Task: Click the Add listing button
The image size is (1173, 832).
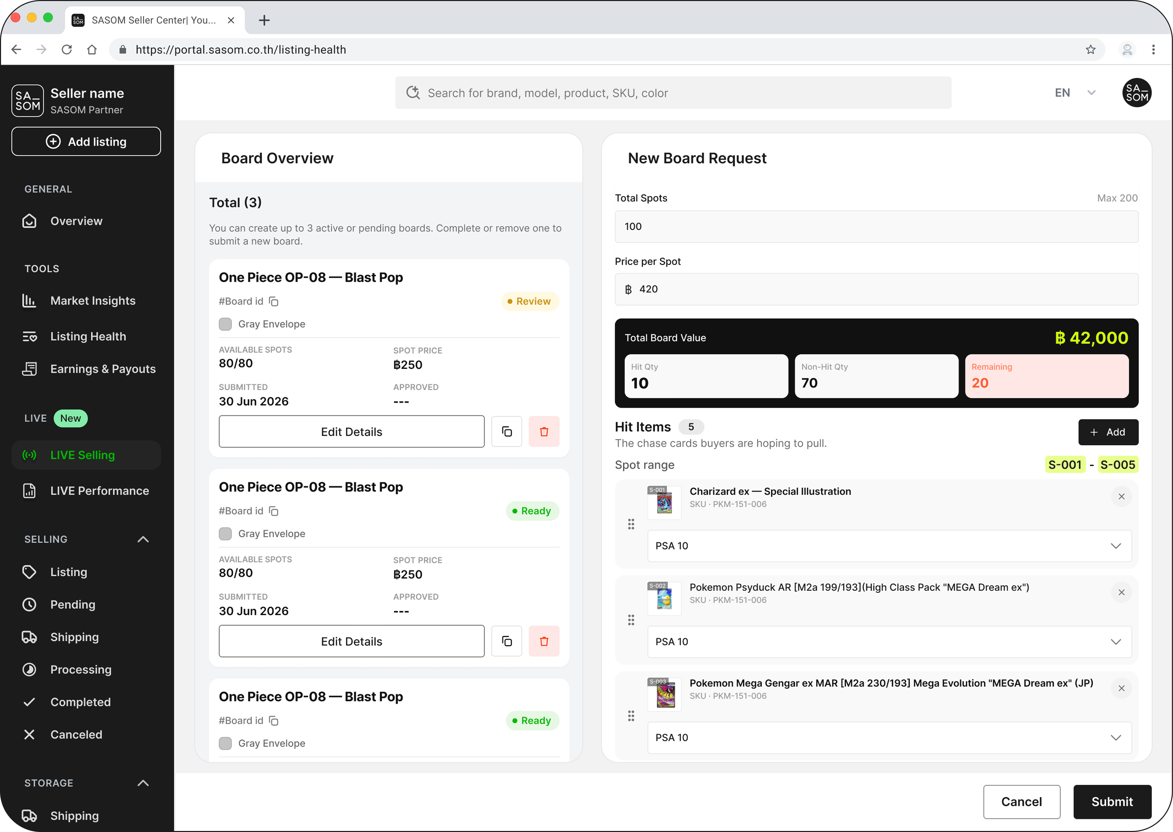Action: (86, 141)
